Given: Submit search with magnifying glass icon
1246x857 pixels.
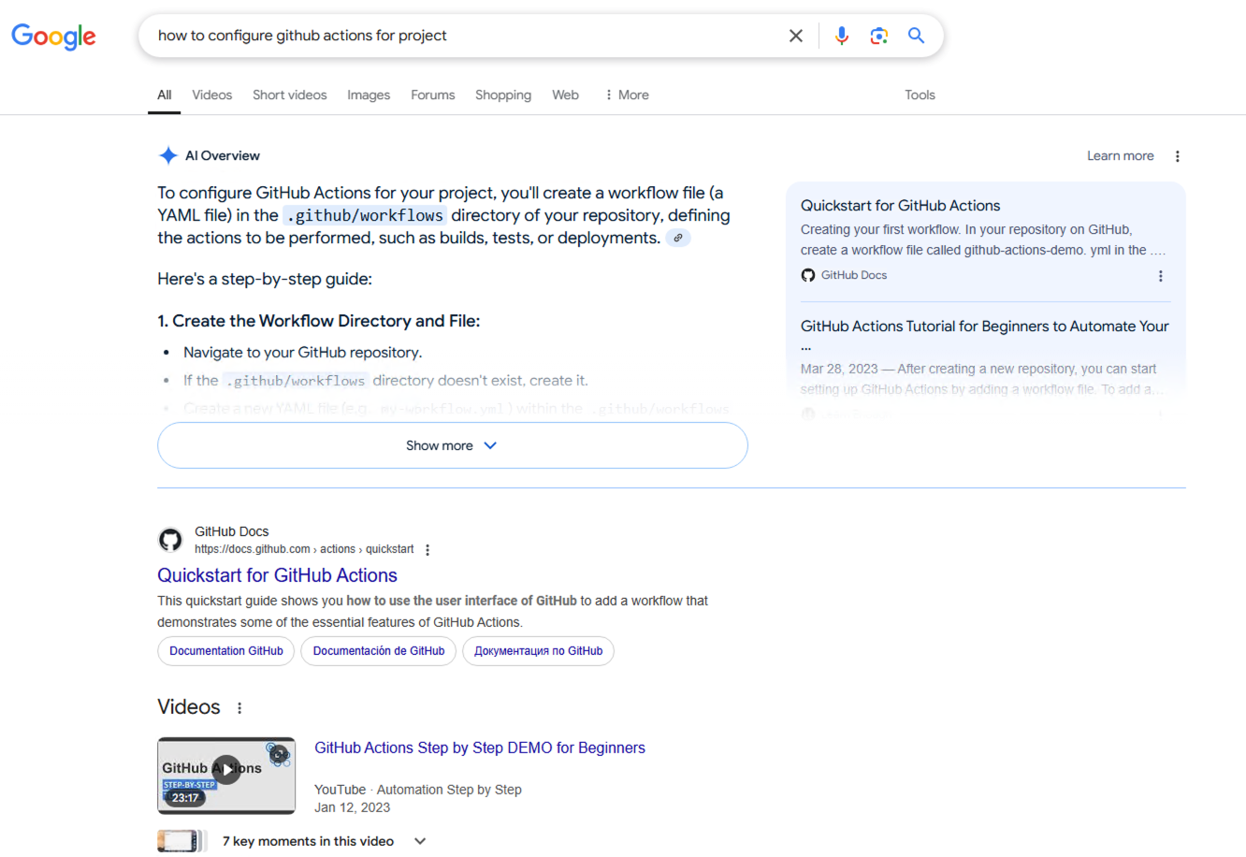Looking at the screenshot, I should coord(917,36).
